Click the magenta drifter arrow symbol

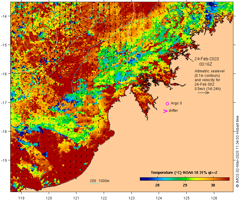coord(165,111)
